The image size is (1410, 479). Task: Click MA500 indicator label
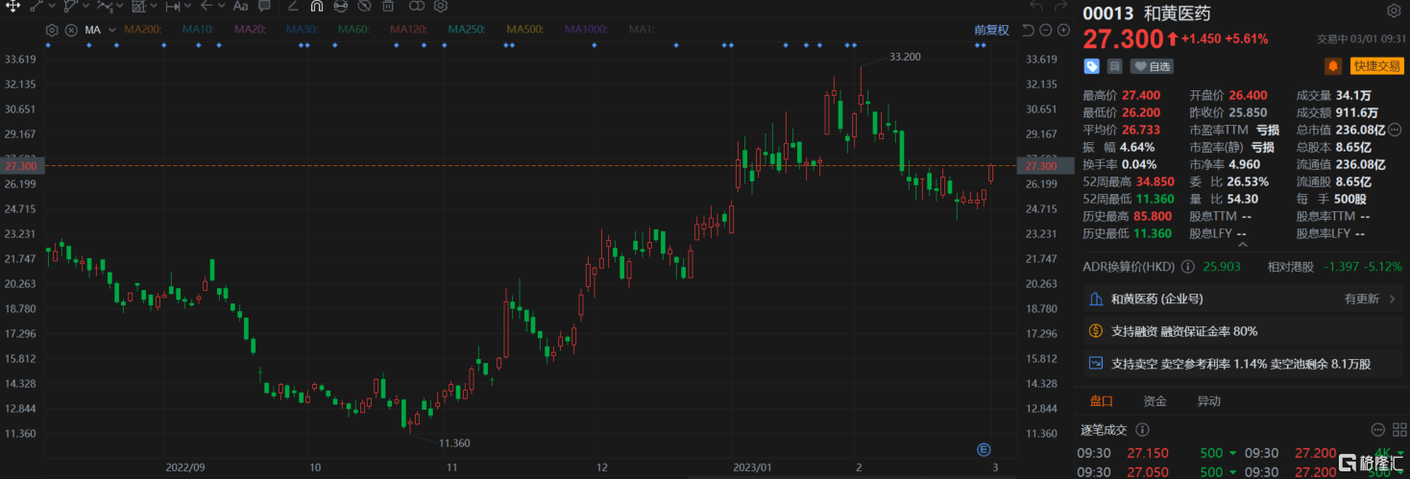pos(524,30)
